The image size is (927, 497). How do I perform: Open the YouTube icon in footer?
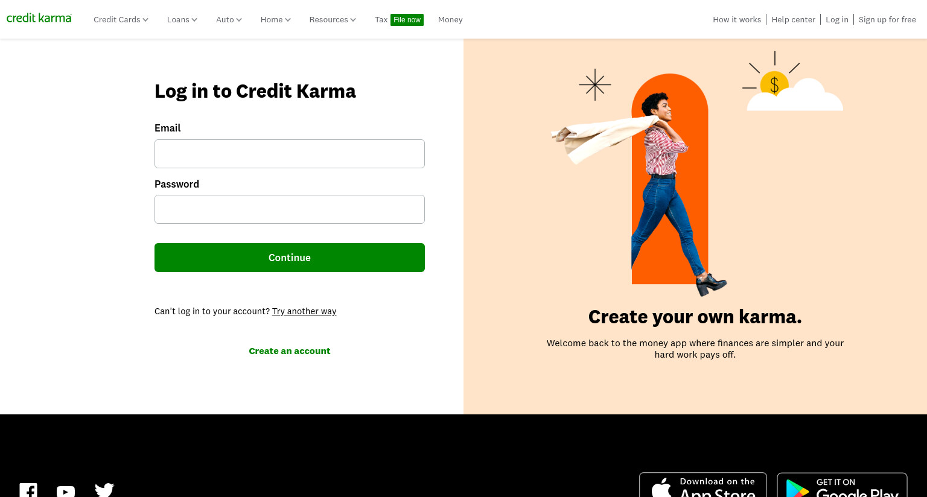pos(66,491)
